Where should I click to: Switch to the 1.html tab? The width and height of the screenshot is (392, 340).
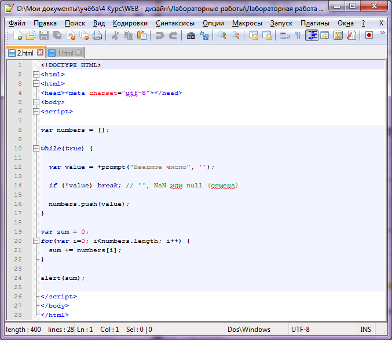pyautogui.click(x=65, y=53)
